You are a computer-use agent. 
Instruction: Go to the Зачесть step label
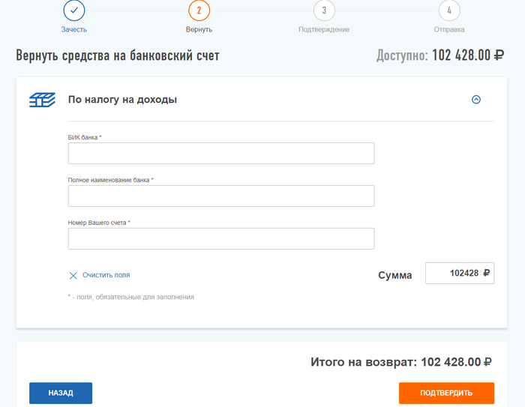(x=74, y=30)
